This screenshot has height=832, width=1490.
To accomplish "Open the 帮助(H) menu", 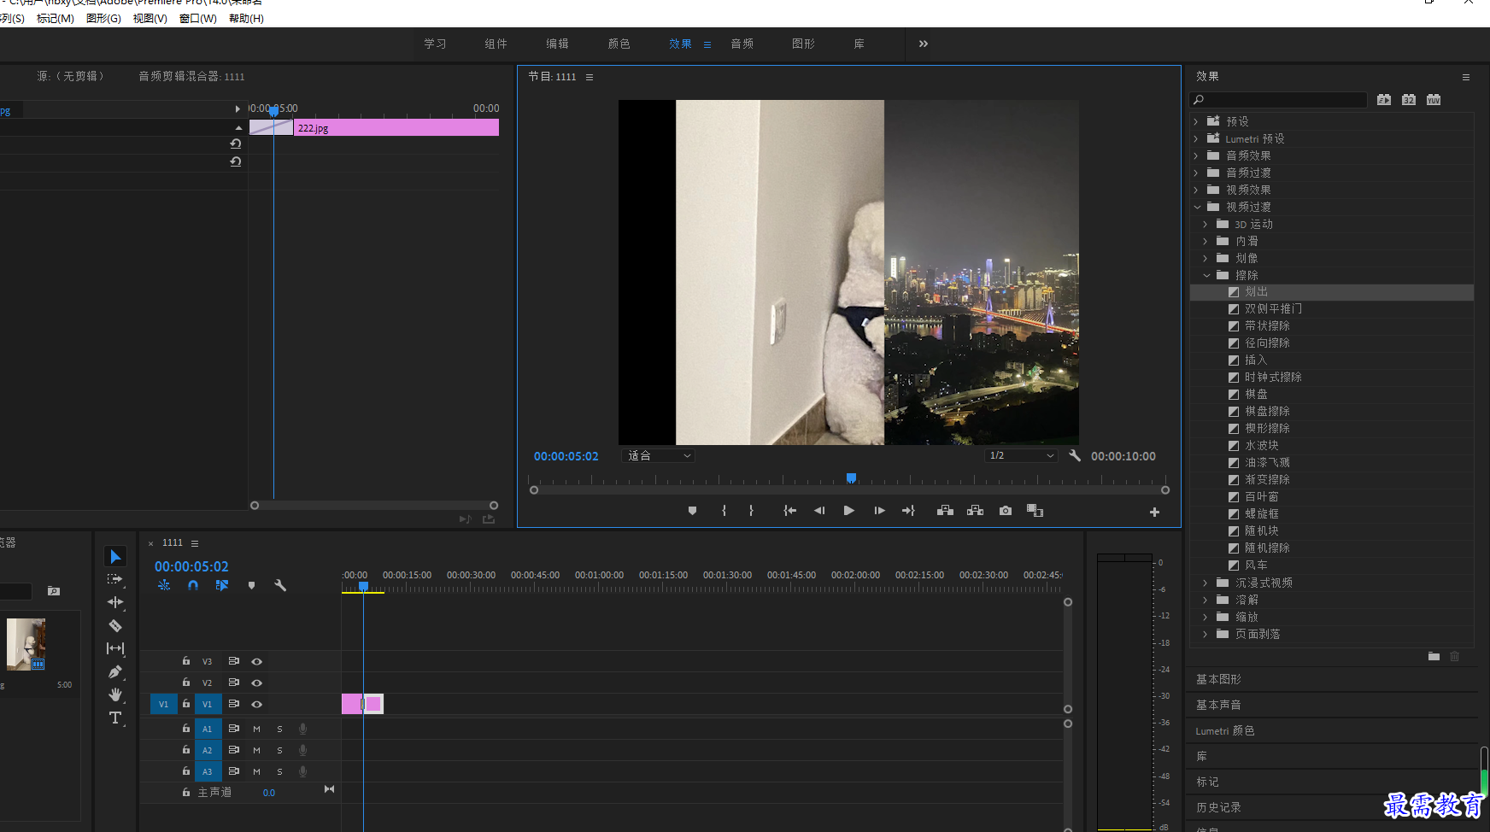I will [x=246, y=18].
